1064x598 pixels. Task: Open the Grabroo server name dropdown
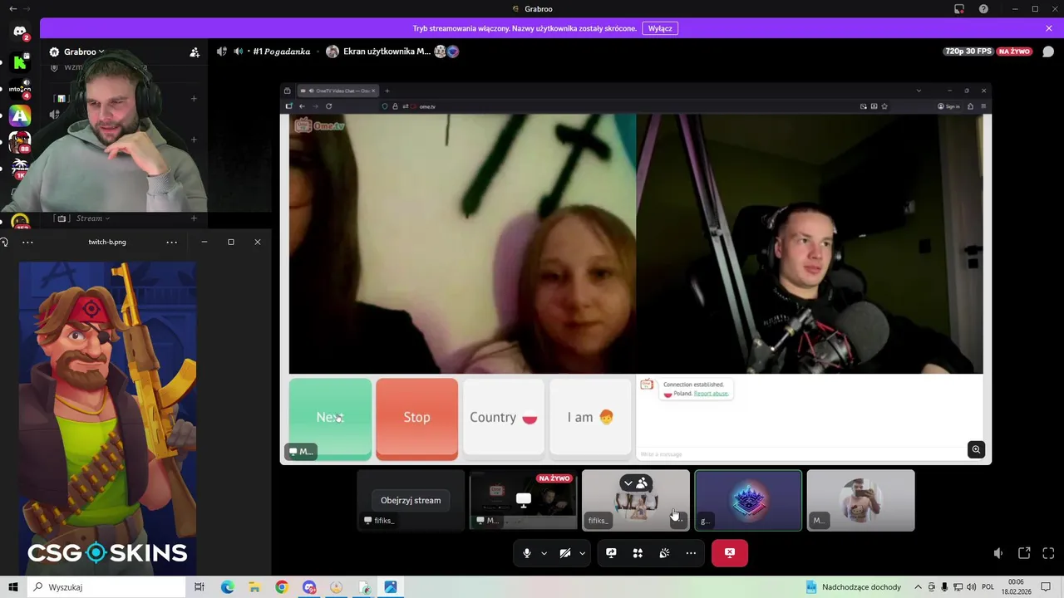click(x=84, y=51)
